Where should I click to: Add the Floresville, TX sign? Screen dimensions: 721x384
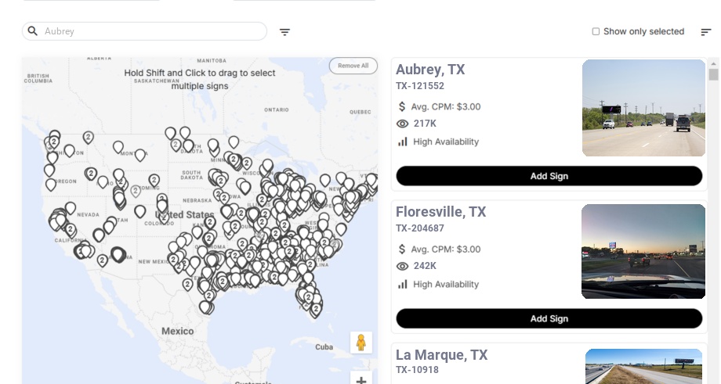549,318
